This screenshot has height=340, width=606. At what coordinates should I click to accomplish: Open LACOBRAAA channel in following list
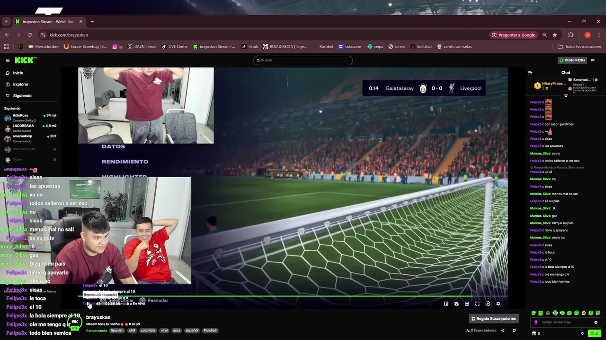[x=30, y=127]
